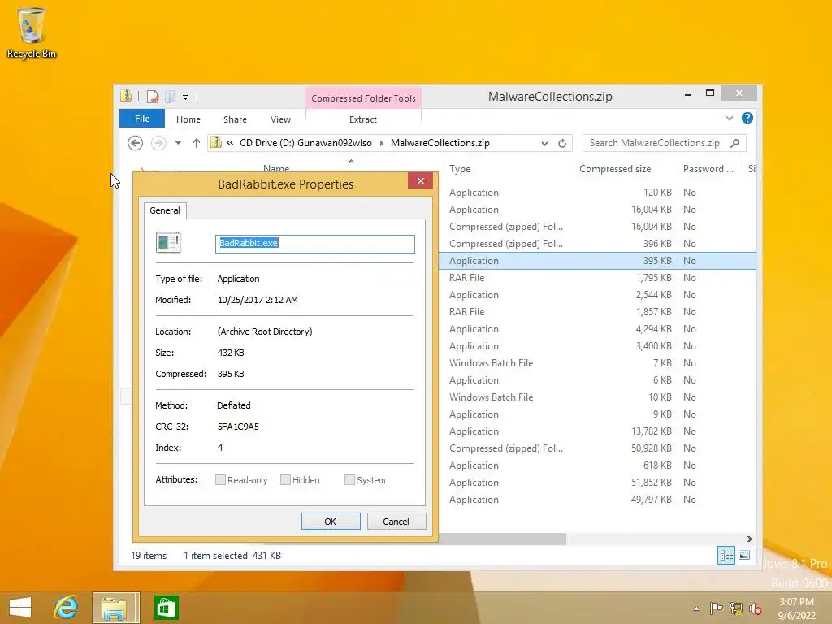This screenshot has width=832, height=624.
Task: Select the row with 120 KB size
Action: coord(597,192)
